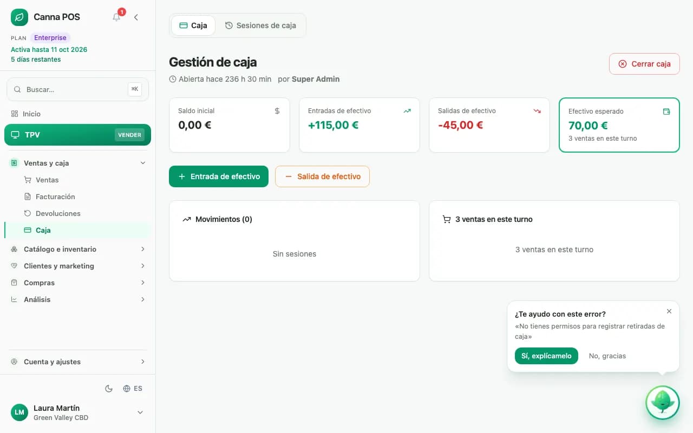693x433 pixels.
Task: Open Ventas in the sidebar
Action: tap(86, 180)
